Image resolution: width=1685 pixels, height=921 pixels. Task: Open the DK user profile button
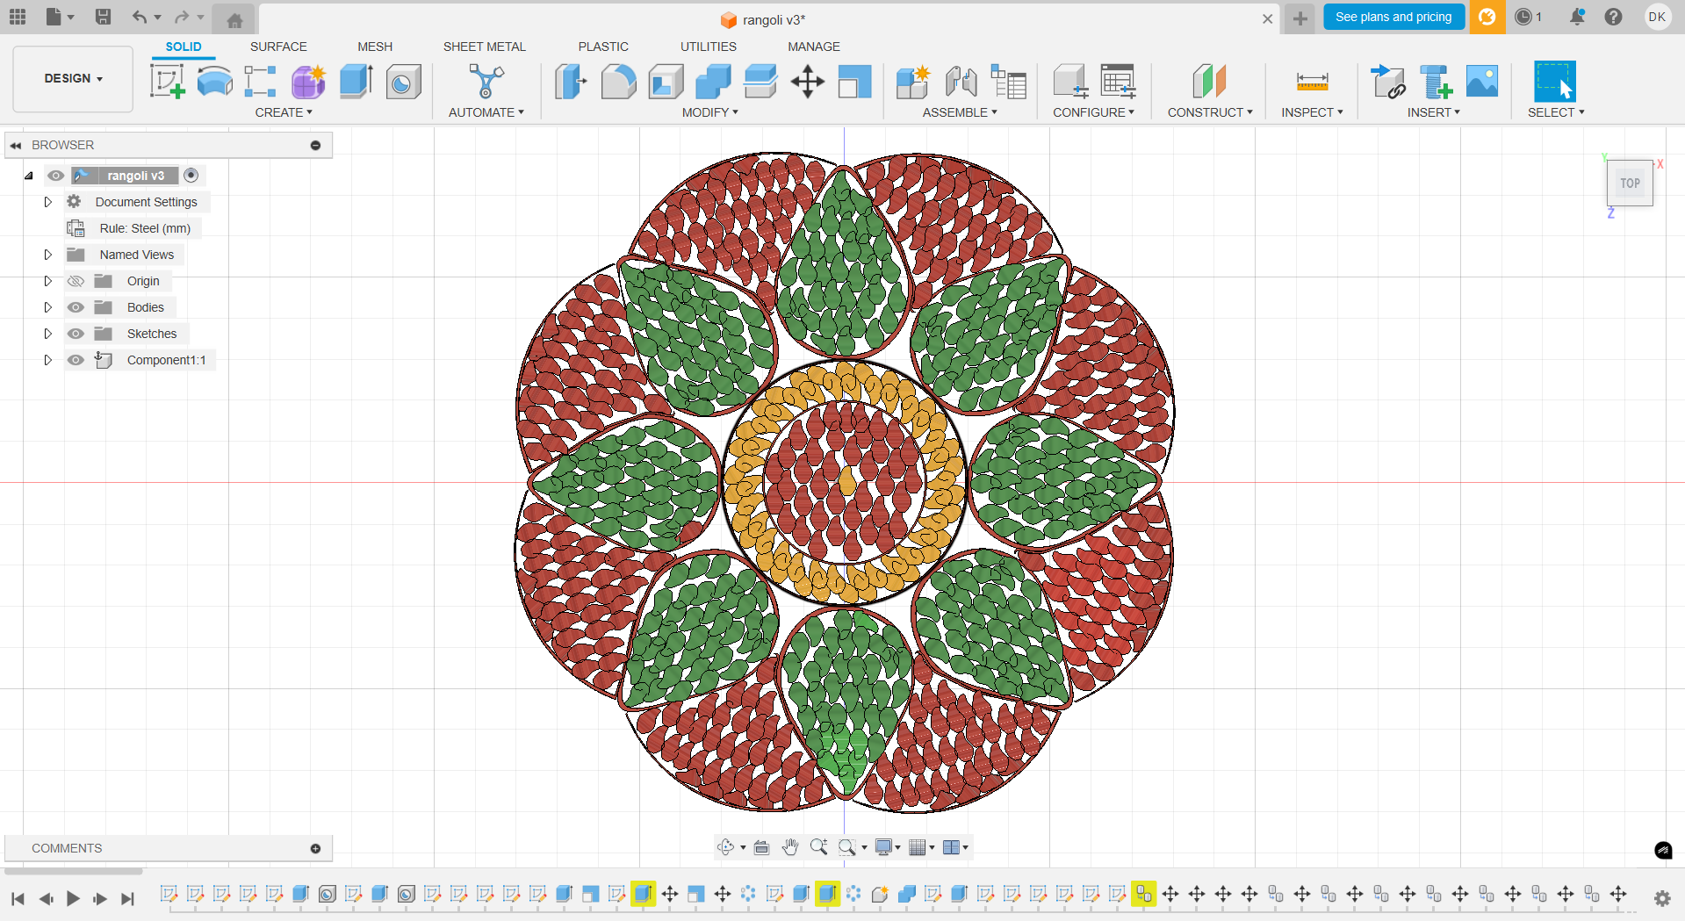[x=1657, y=17]
